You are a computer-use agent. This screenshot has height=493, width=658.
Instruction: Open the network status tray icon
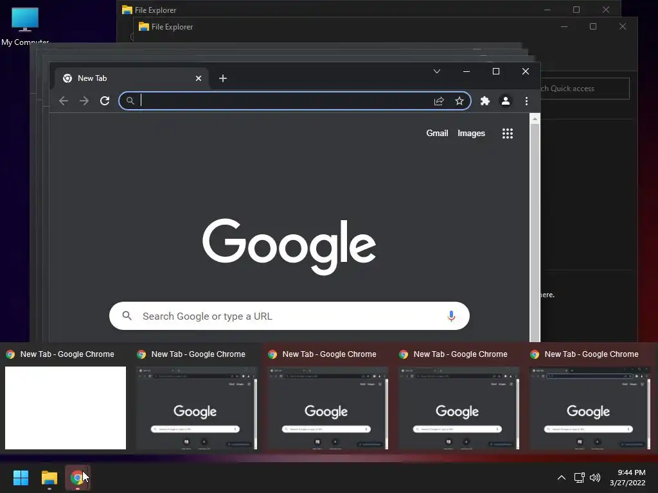[x=580, y=478]
